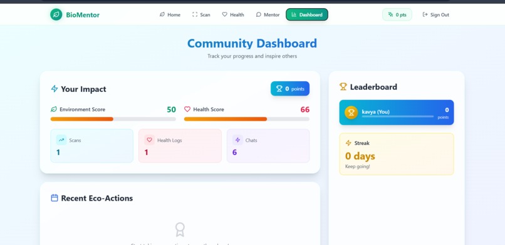Click the bar chart icon on Dashboard tab
Viewport: 505px width, 245px height.
(x=294, y=14)
